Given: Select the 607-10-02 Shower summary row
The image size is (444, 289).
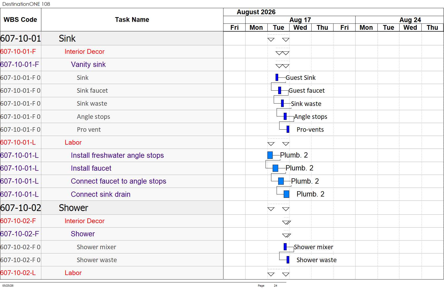Looking at the screenshot, I should [112, 208].
